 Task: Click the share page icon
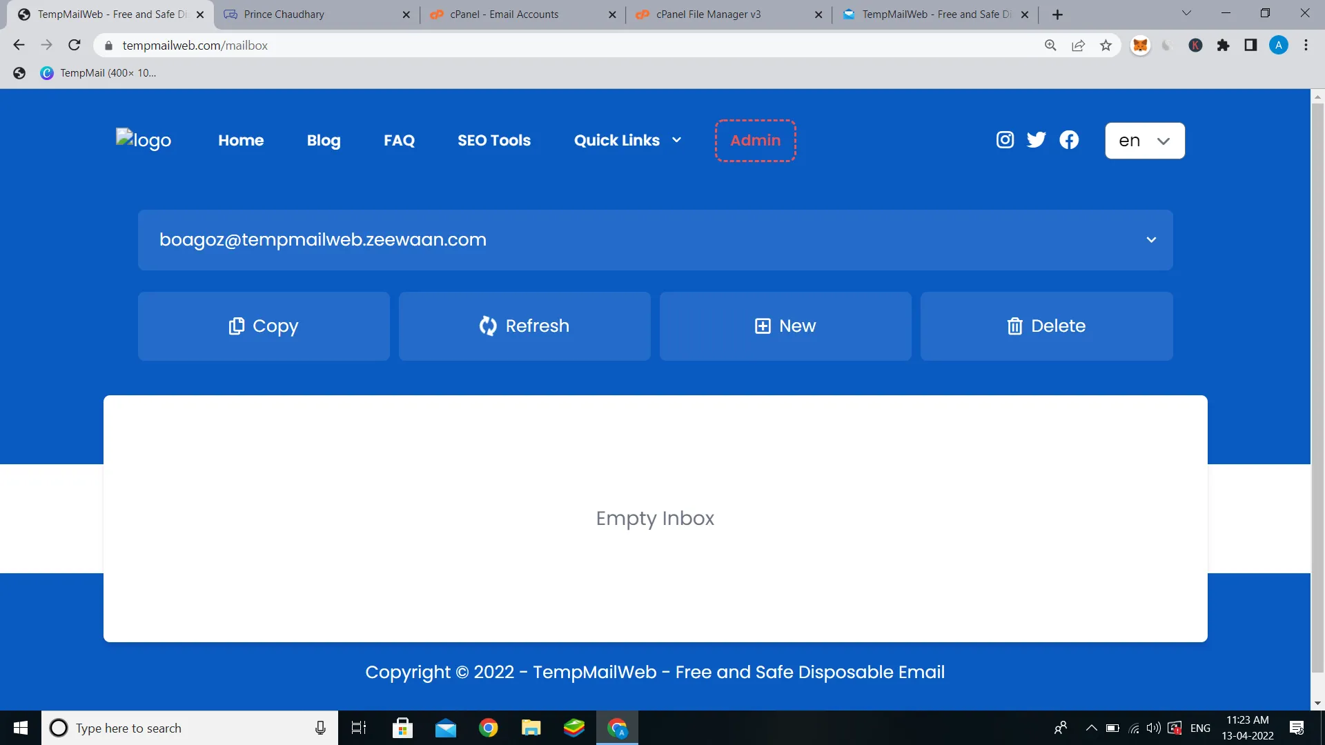coord(1078,46)
